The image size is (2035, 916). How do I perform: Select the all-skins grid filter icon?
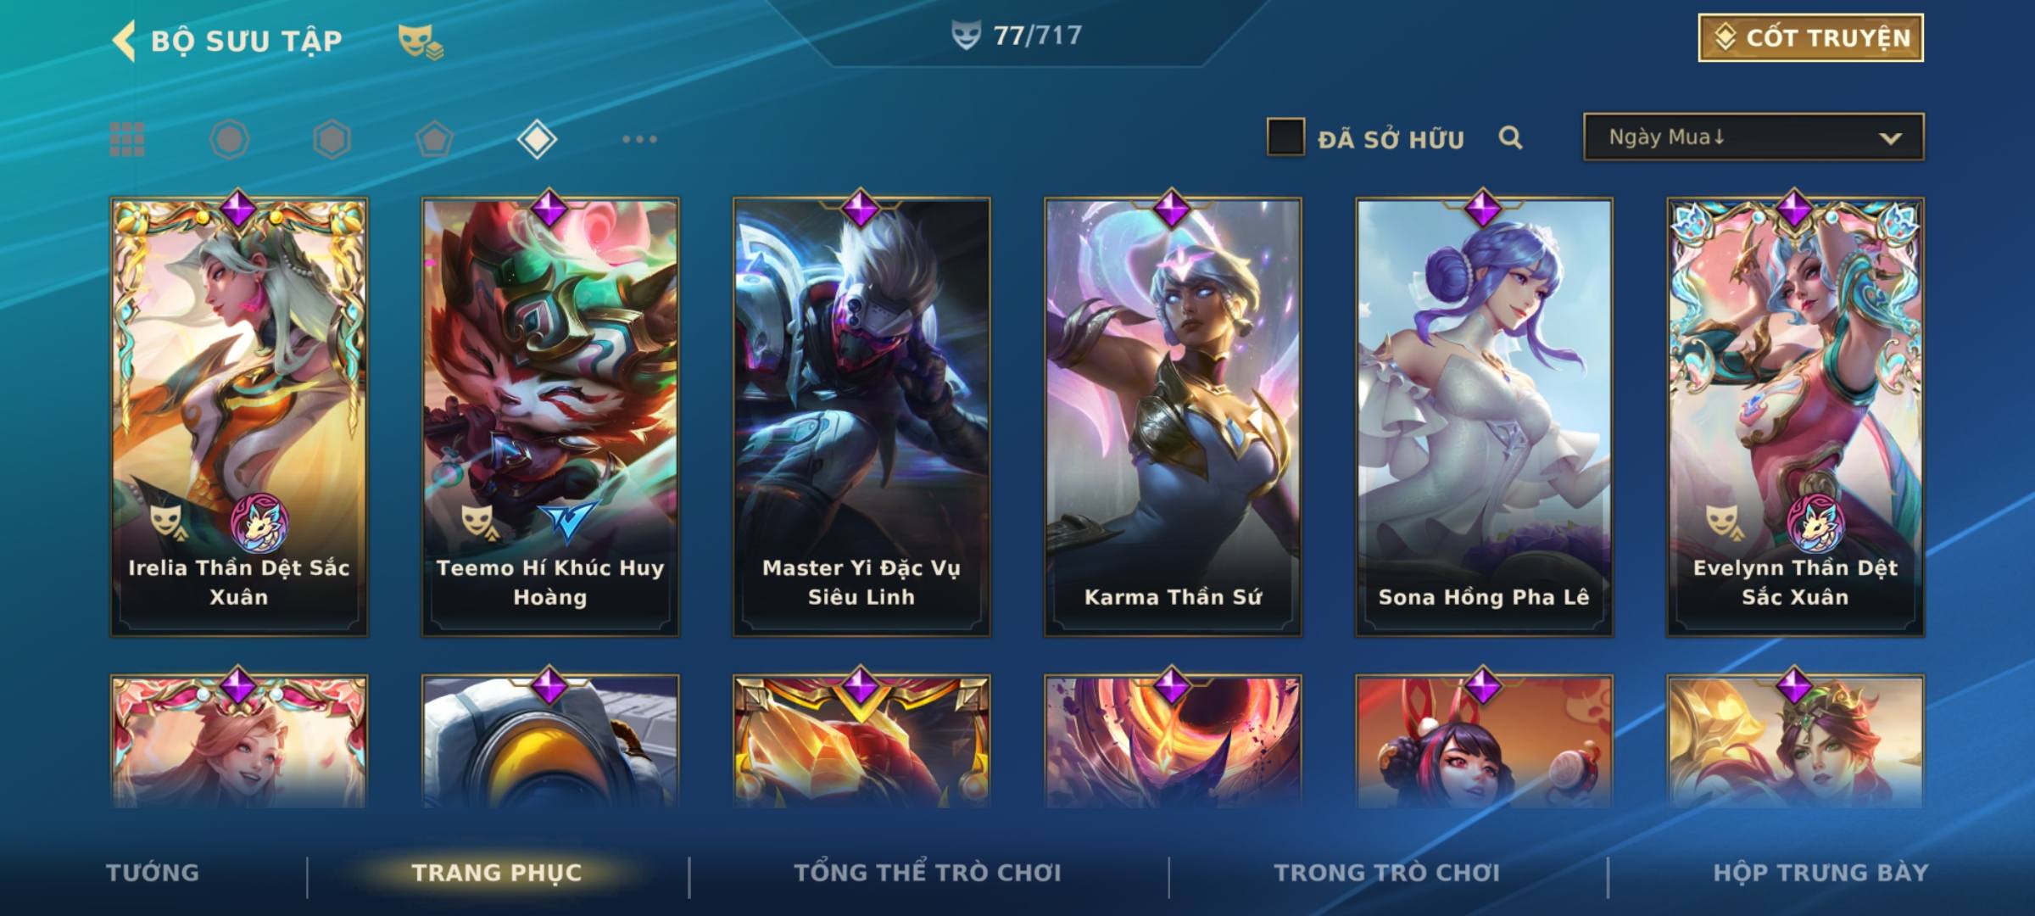(x=127, y=139)
